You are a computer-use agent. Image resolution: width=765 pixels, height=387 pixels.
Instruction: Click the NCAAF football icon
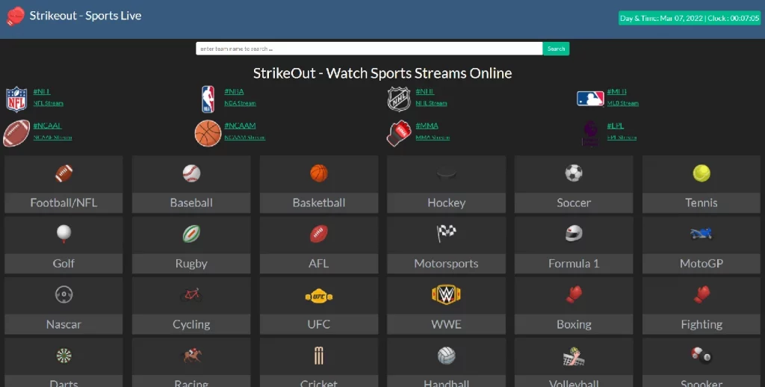coord(16,133)
